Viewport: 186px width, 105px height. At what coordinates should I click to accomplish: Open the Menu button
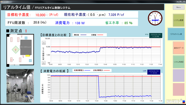click(x=179, y=7)
